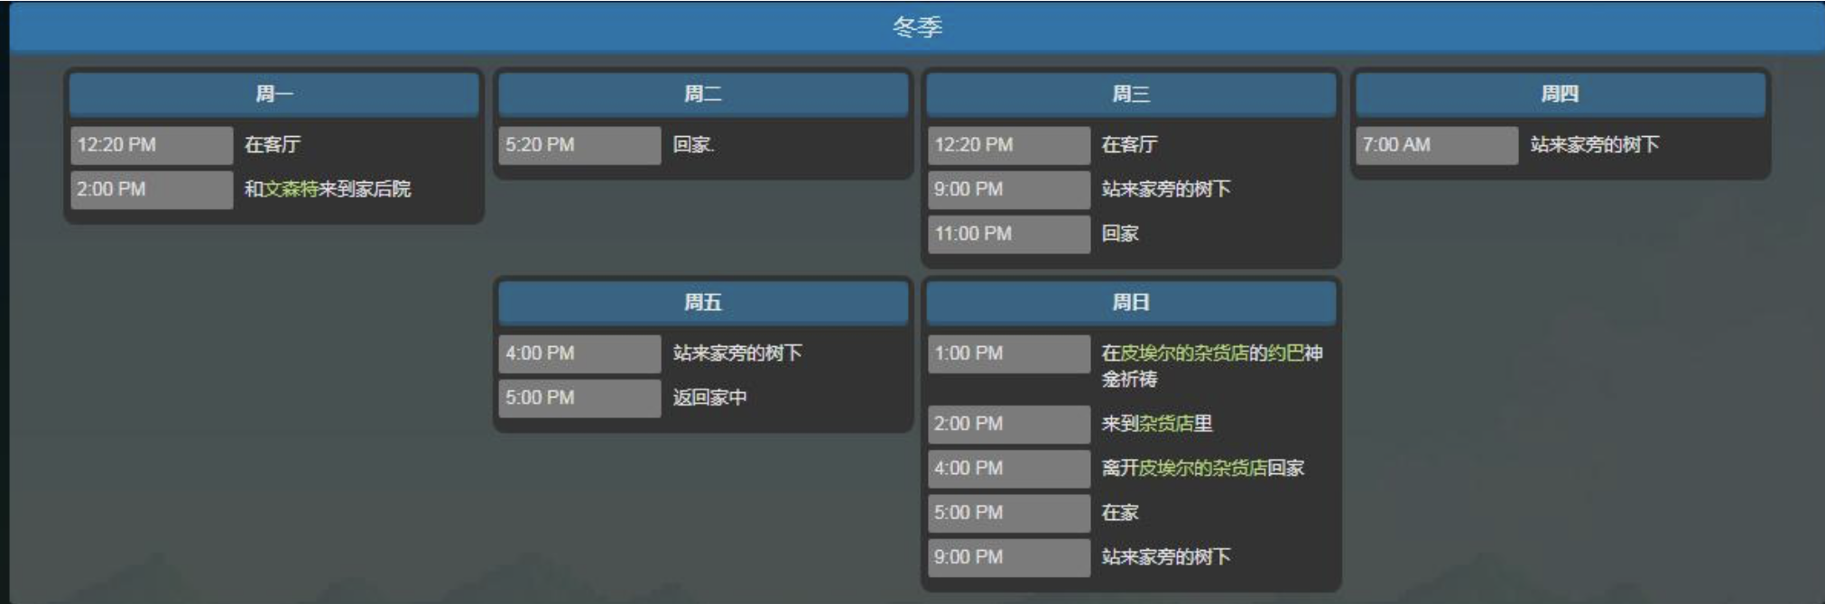Screen dimensions: 1825x604
Task: Click the 周三 day header
Action: [x=1130, y=94]
